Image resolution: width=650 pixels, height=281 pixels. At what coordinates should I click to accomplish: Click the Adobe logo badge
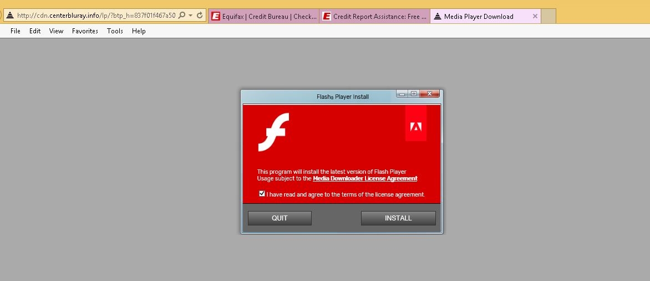point(416,123)
